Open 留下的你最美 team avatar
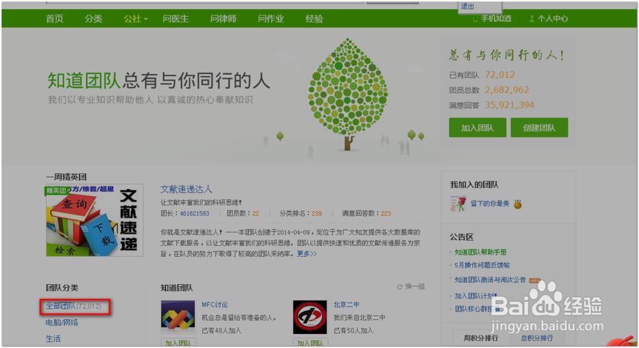The height and width of the screenshot is (348, 639). tap(458, 204)
